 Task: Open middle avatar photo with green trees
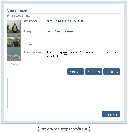click(14, 40)
